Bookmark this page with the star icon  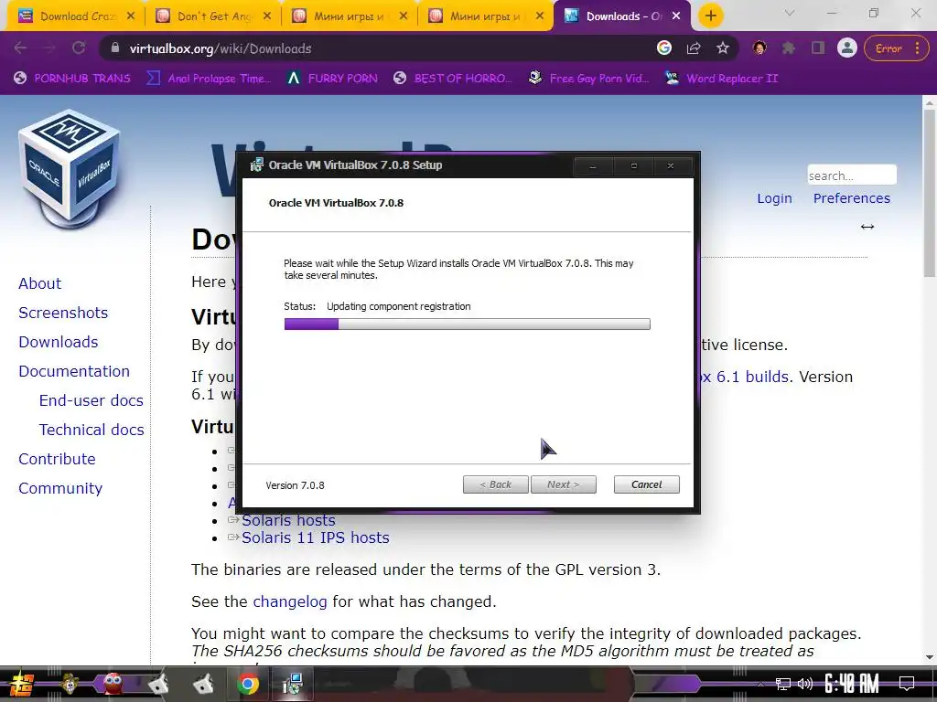(723, 48)
